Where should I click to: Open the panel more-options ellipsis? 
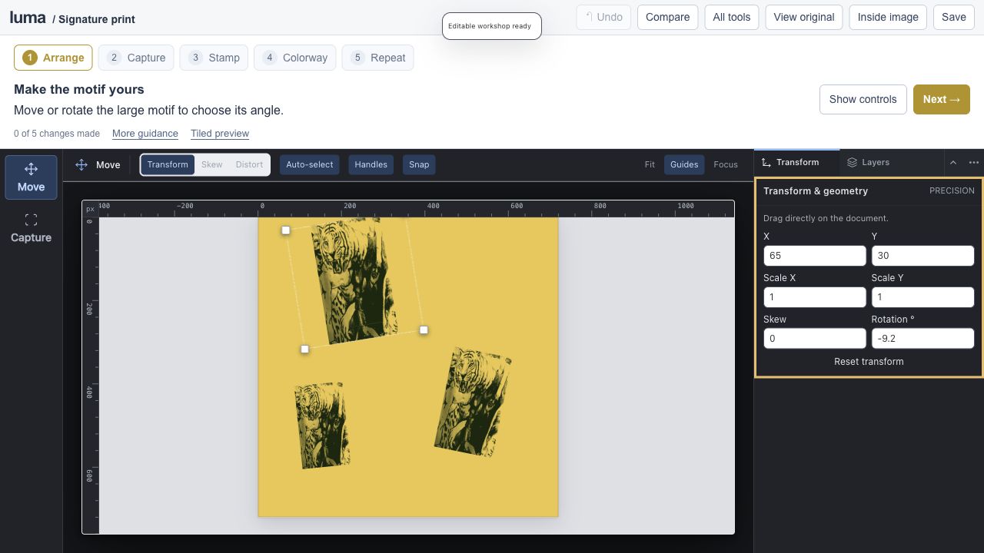[974, 163]
